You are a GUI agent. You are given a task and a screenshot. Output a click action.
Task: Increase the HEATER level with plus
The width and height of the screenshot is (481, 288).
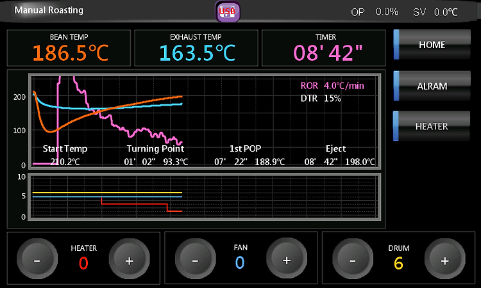[129, 259]
